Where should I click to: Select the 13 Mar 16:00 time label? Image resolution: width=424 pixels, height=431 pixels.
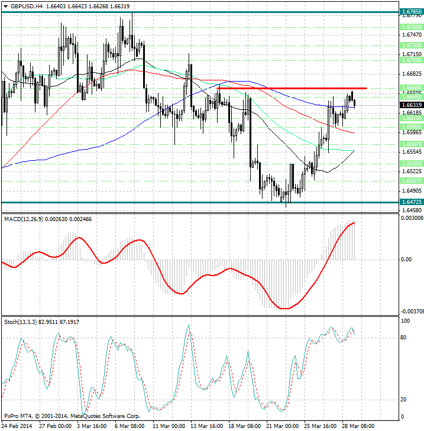(x=207, y=426)
